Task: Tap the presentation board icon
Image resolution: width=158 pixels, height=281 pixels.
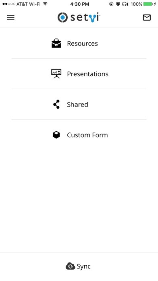Action: (x=56, y=73)
